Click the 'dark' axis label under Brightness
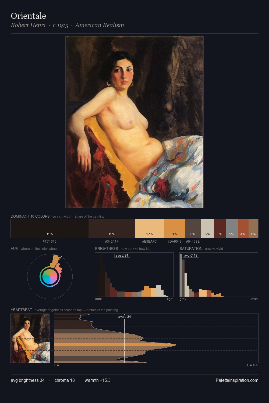Image resolution: width=269 pixels, height=403 pixels. point(98,299)
